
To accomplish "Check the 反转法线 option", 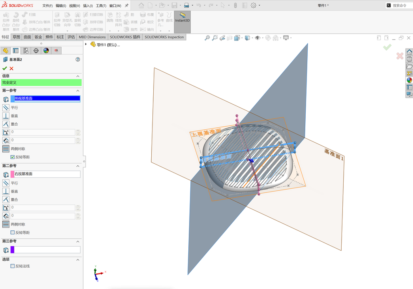I will pyautogui.click(x=13, y=266).
